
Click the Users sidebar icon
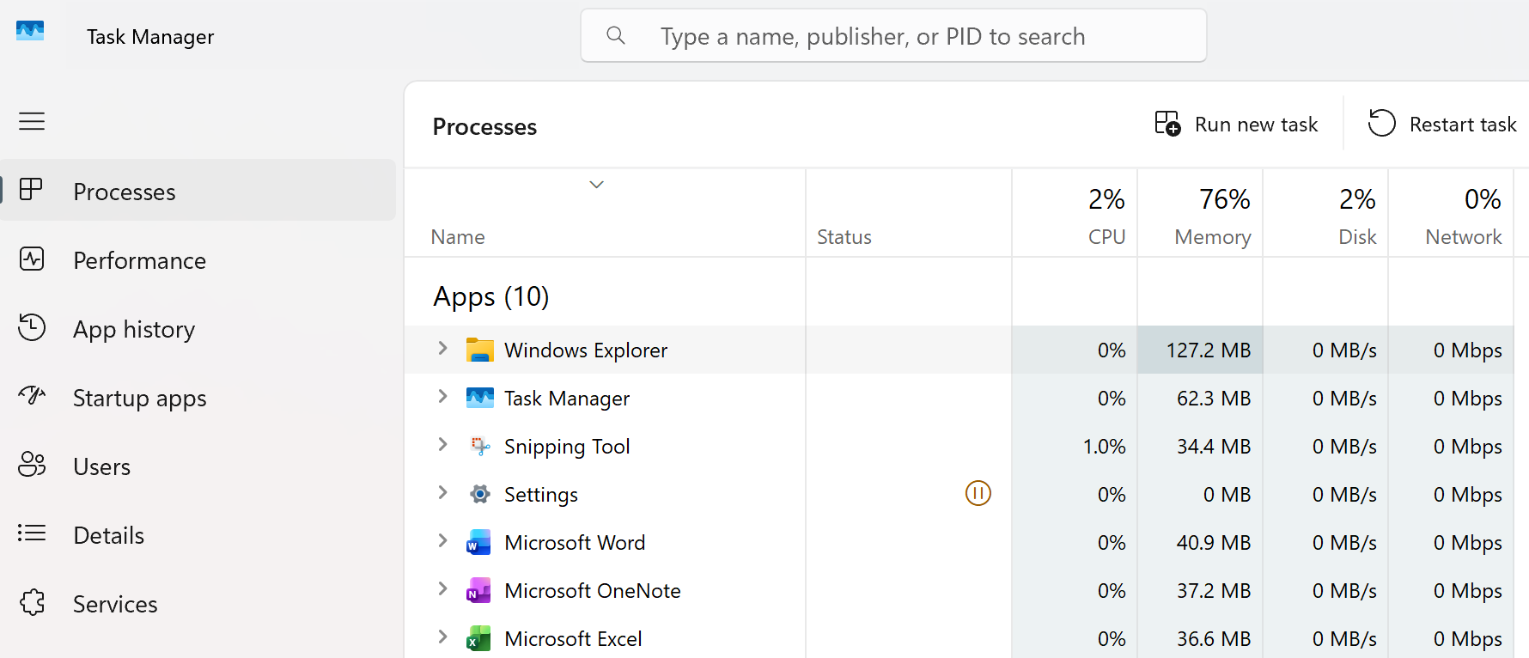tap(32, 465)
